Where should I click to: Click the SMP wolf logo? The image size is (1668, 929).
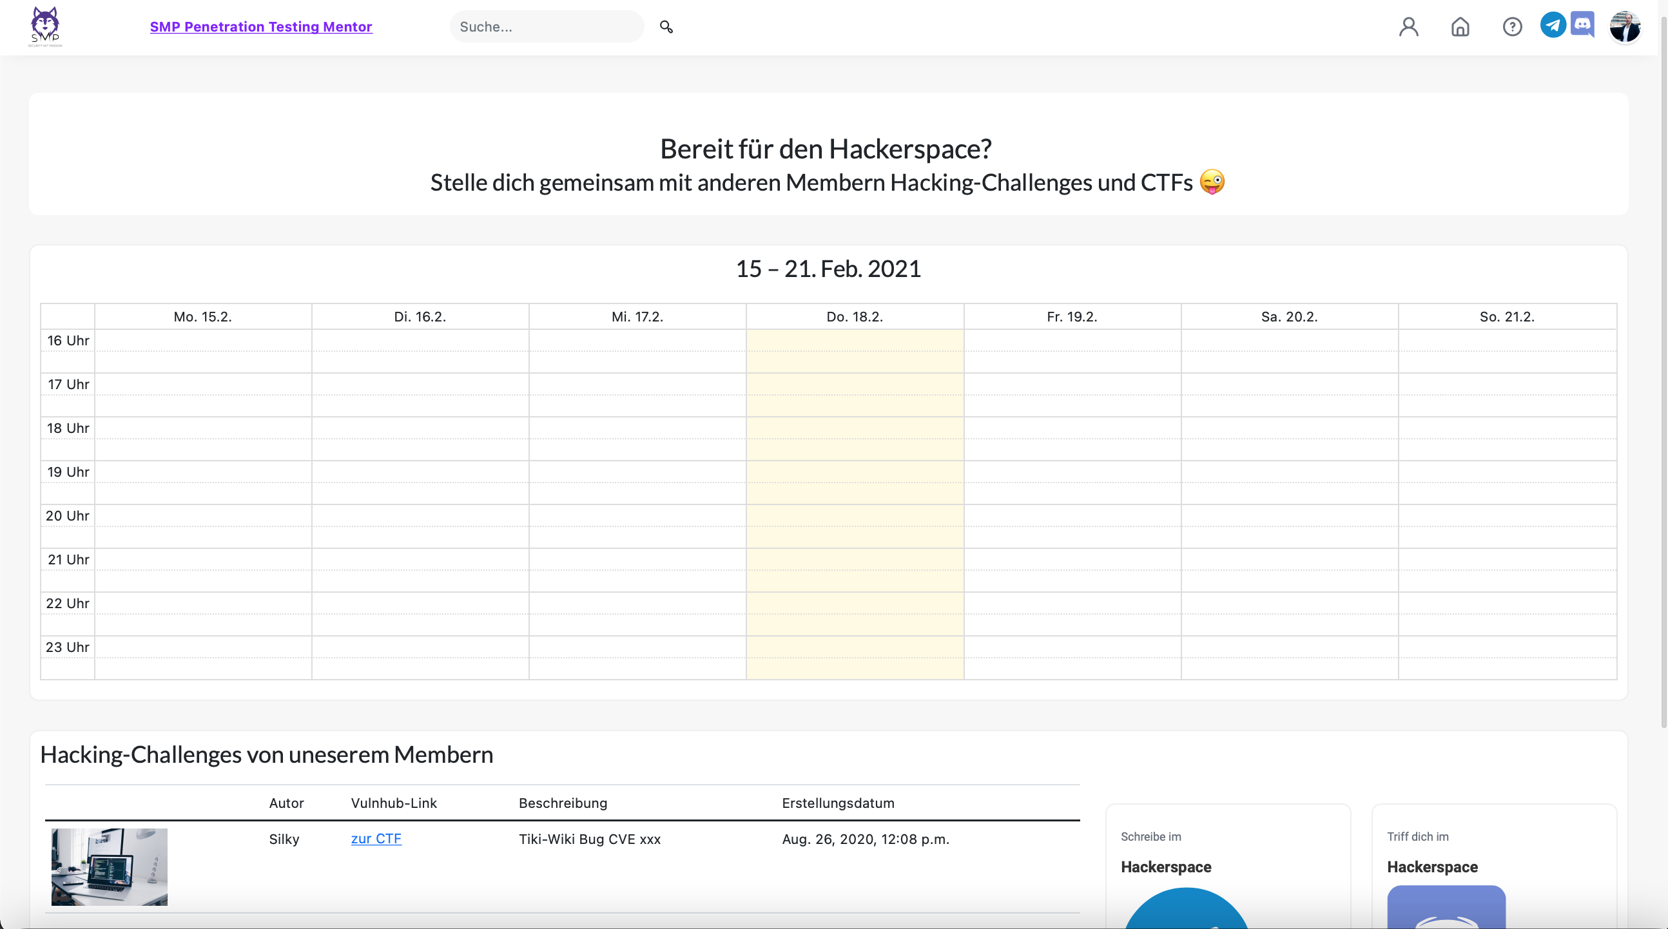[x=44, y=26]
